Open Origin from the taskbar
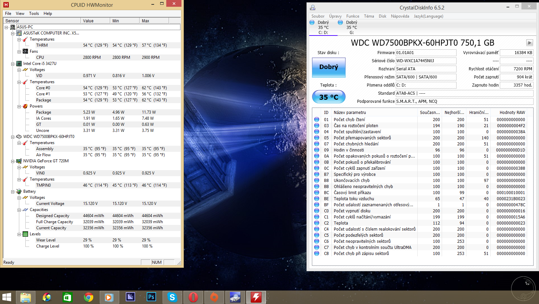The image size is (539, 304). 214,297
